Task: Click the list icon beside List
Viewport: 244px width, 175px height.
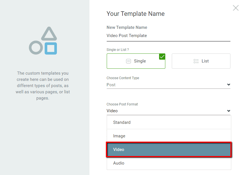Action: pyautogui.click(x=196, y=61)
